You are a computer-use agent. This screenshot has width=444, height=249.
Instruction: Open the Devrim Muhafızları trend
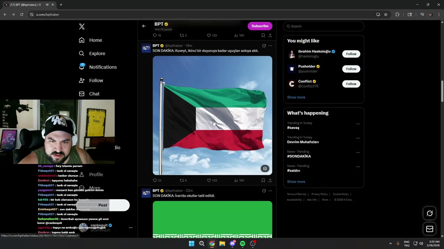pos(303,142)
